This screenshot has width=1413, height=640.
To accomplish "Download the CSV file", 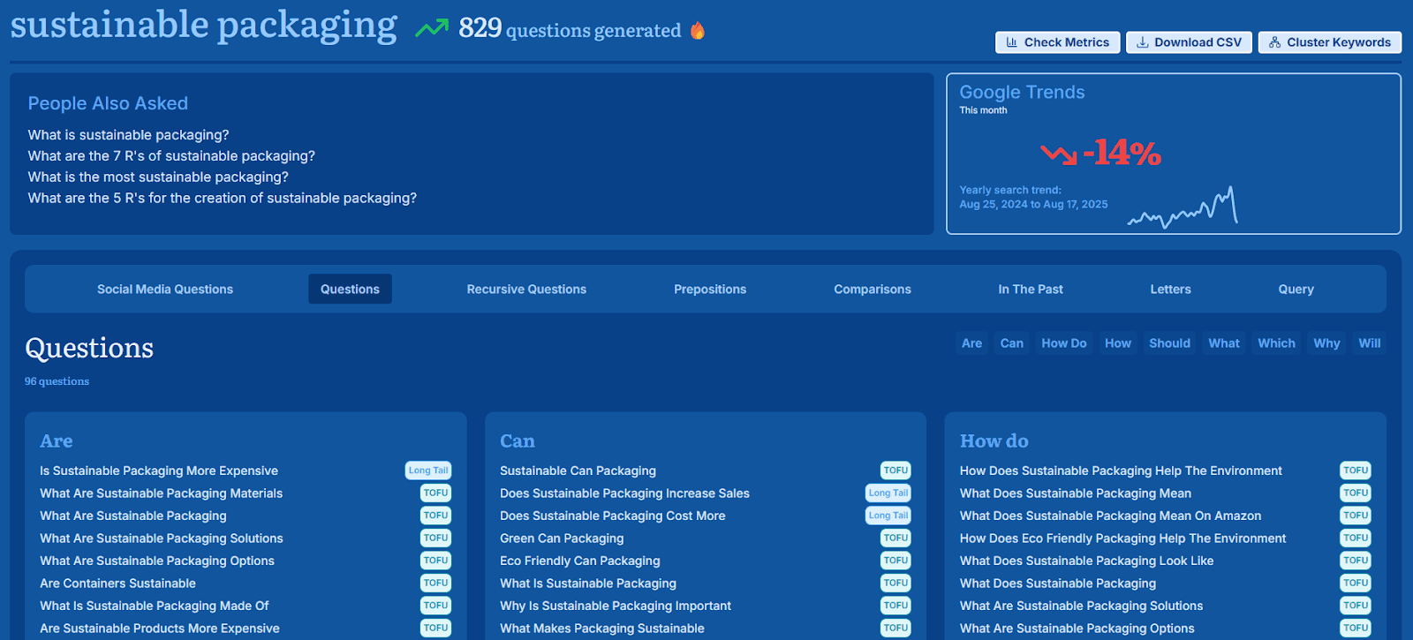I will (x=1188, y=42).
